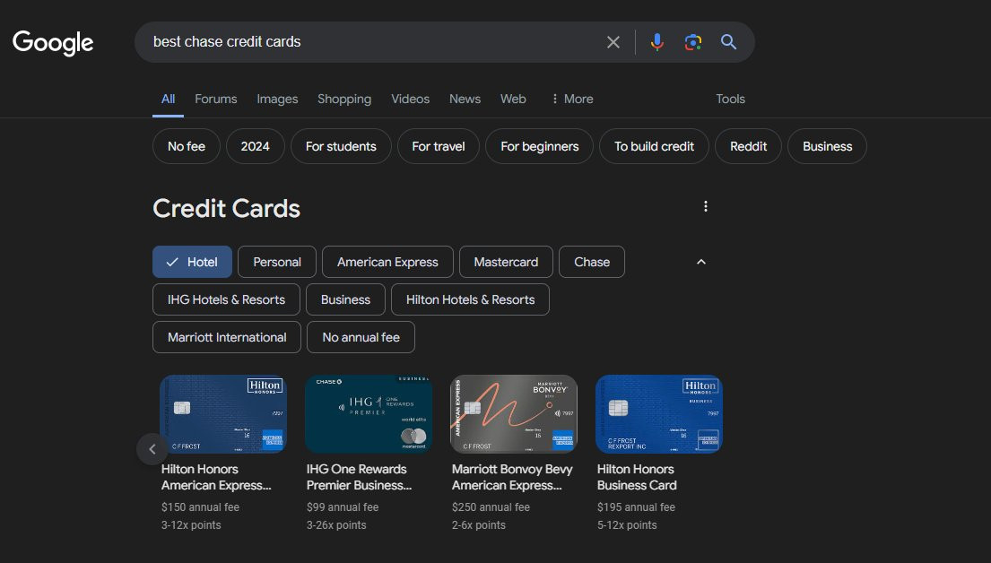
Task: Collapse the card filters with the chevron
Action: (x=700, y=262)
